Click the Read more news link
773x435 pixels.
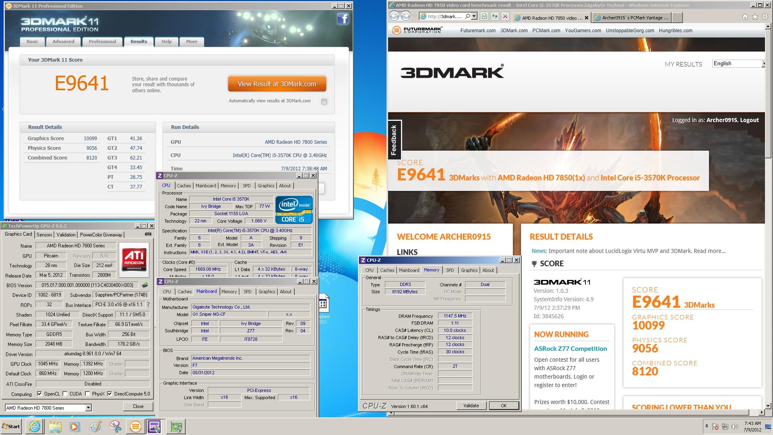709,251
